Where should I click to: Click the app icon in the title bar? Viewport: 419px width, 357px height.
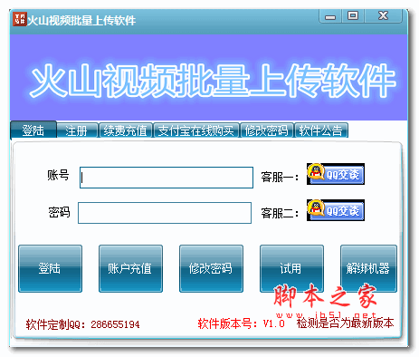pos(20,19)
